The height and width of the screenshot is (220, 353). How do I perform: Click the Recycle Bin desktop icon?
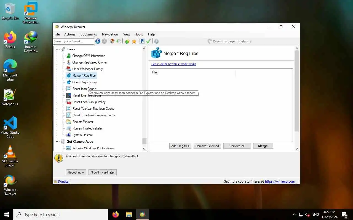tap(10, 9)
